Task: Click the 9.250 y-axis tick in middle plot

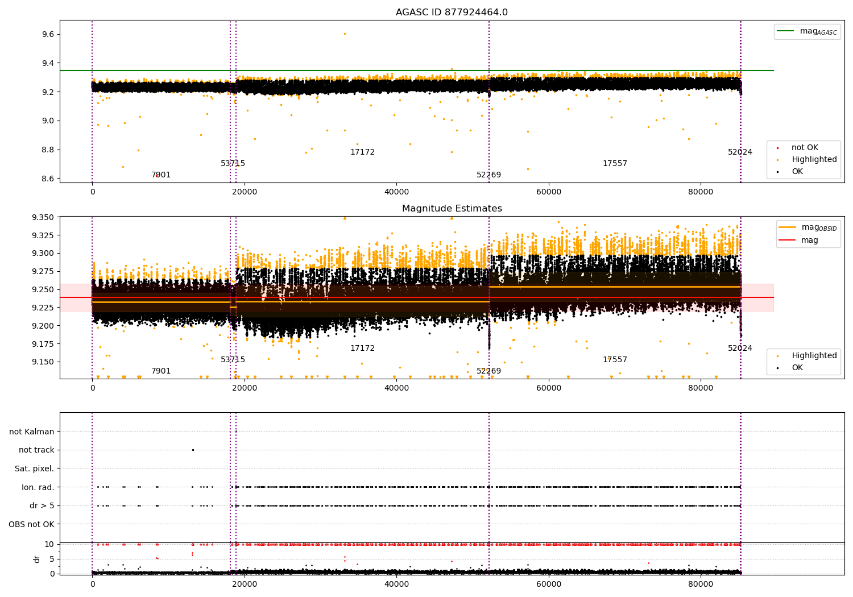Action: [43, 290]
